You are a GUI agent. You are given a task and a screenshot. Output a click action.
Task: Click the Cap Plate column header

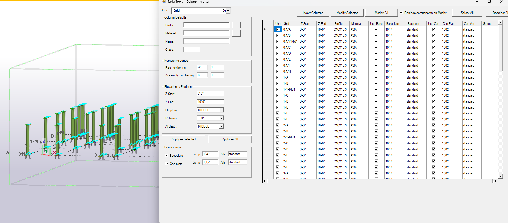451,24
